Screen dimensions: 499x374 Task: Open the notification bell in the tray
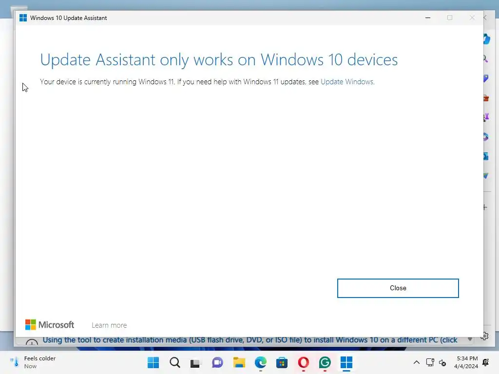(x=486, y=362)
